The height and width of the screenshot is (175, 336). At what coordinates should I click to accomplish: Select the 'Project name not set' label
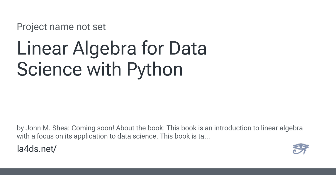pyautogui.click(x=61, y=27)
